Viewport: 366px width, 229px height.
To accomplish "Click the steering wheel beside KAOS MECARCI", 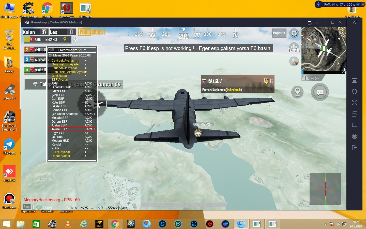I will coord(75,40).
